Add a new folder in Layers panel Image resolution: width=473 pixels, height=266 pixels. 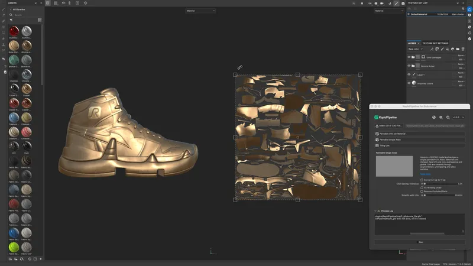[458, 49]
